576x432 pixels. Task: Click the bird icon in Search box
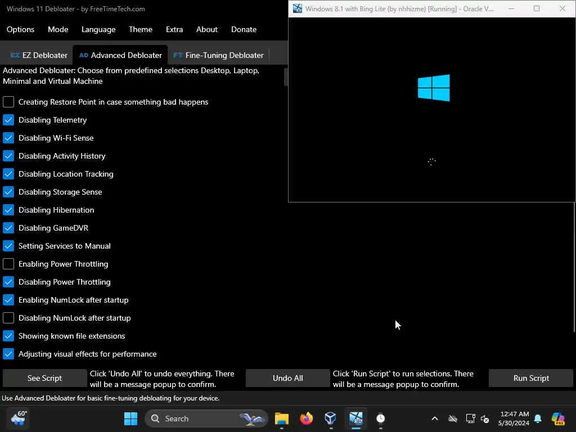coord(252,418)
